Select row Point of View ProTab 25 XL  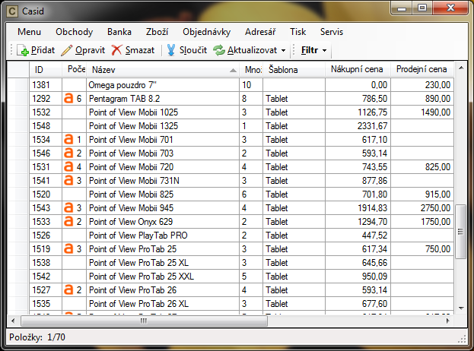231,263
